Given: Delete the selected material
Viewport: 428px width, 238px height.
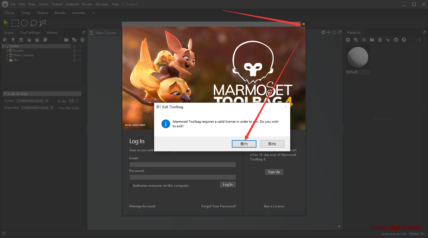Looking at the screenshot, I should coord(380,40).
